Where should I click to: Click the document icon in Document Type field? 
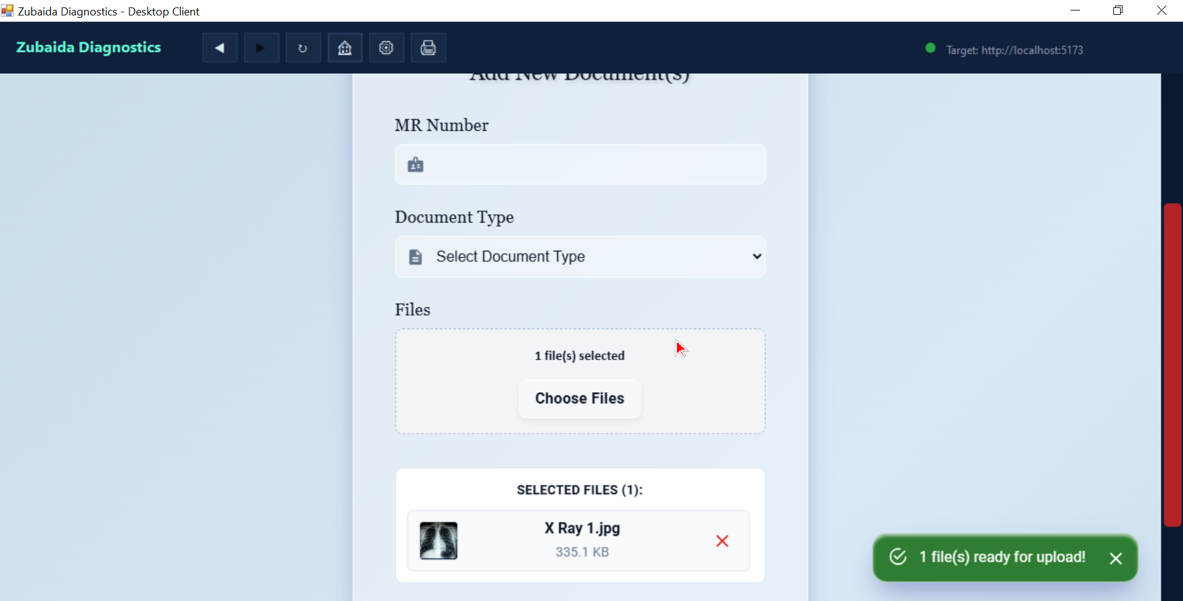416,257
